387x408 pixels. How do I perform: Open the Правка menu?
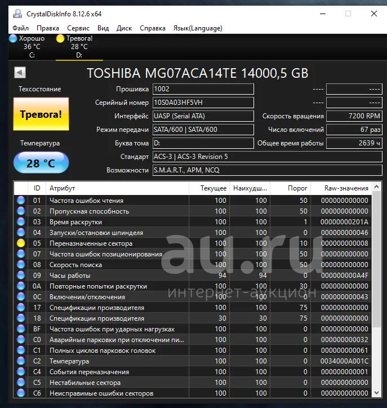[48, 28]
